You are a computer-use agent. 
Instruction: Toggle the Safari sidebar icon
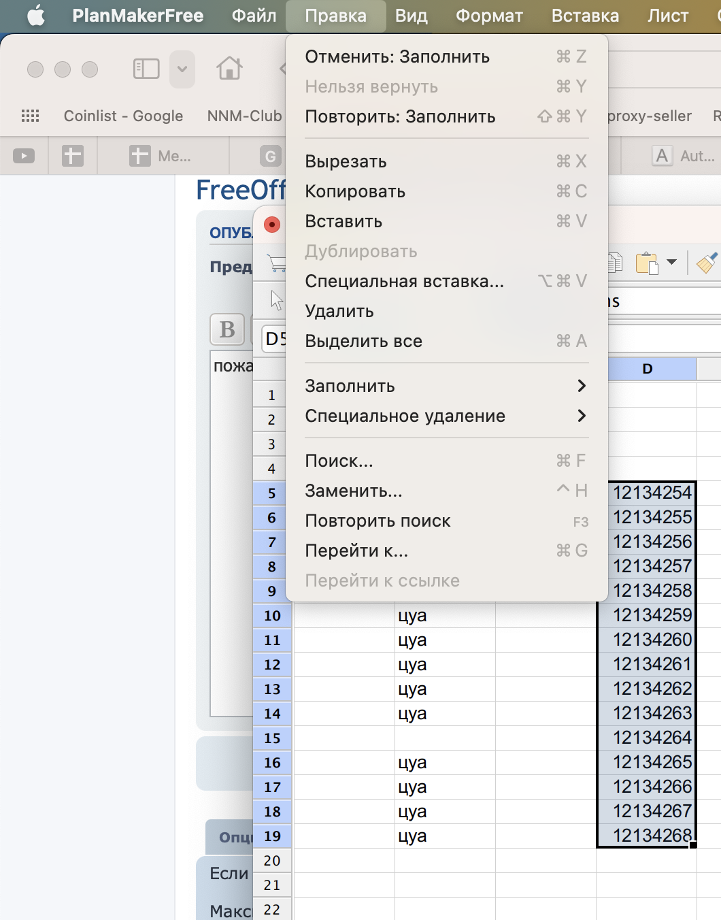(x=146, y=69)
